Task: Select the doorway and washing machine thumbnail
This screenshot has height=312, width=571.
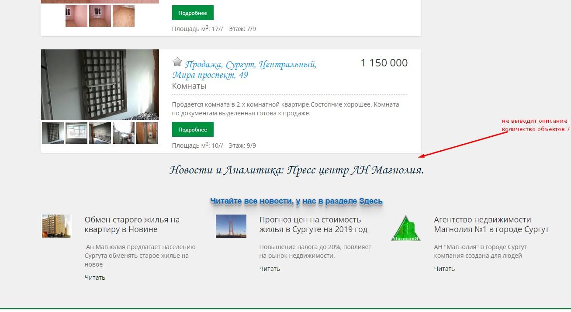Action: click(x=147, y=133)
